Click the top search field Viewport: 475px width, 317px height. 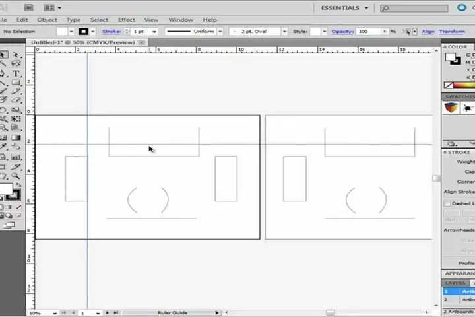pyautogui.click(x=414, y=8)
